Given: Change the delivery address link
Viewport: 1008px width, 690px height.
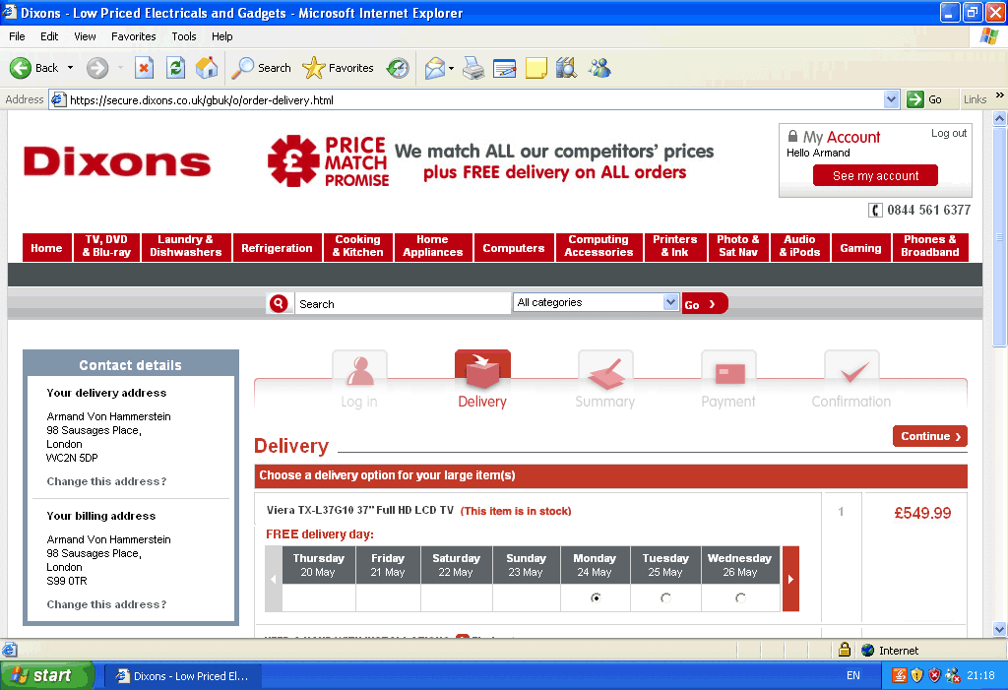Looking at the screenshot, I should [106, 481].
